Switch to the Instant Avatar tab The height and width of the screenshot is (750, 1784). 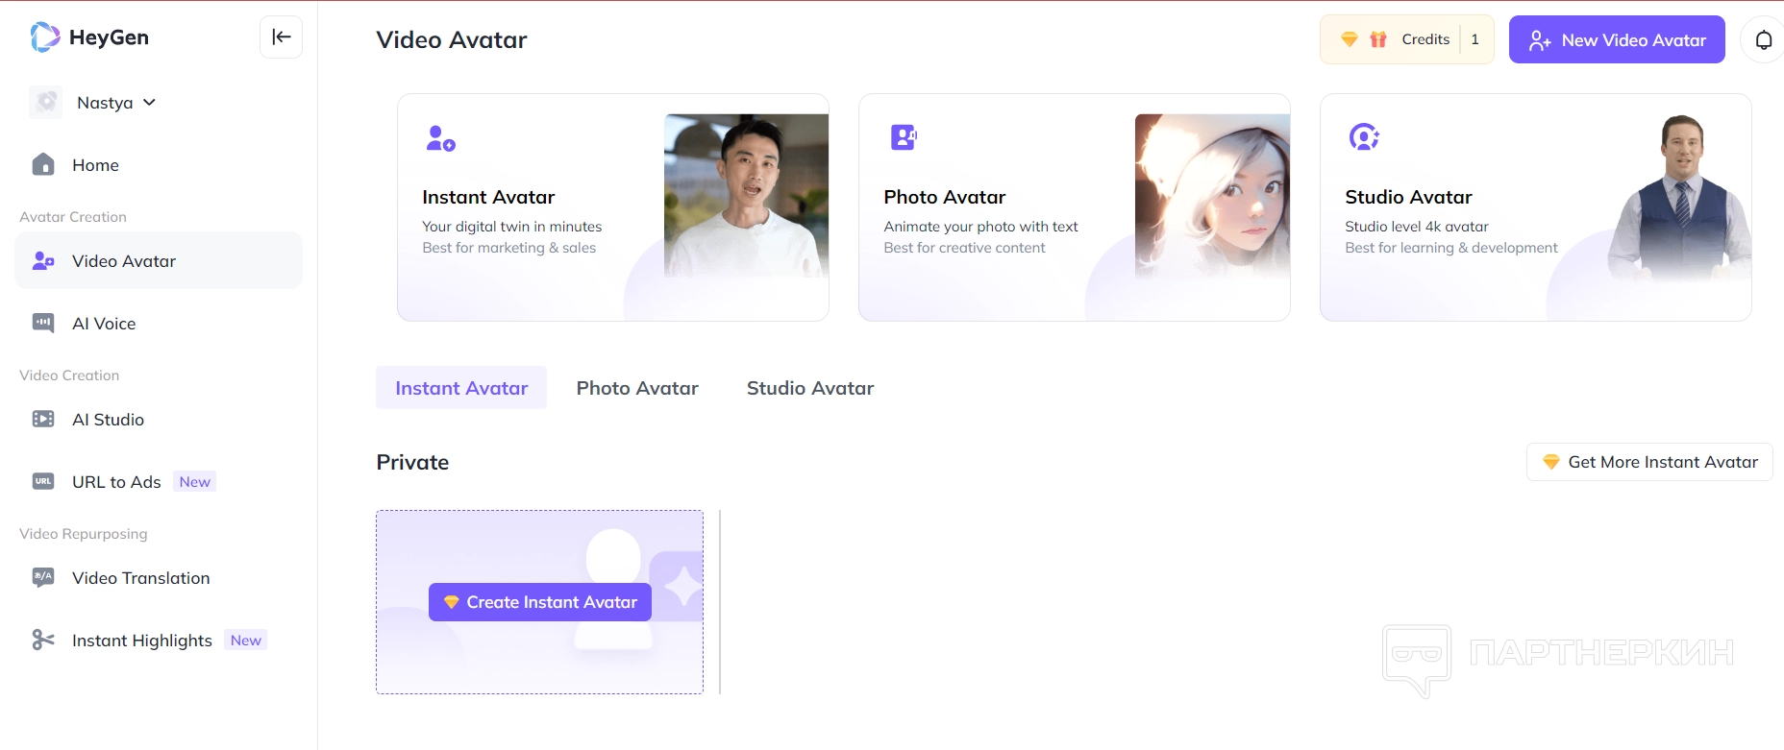461,388
